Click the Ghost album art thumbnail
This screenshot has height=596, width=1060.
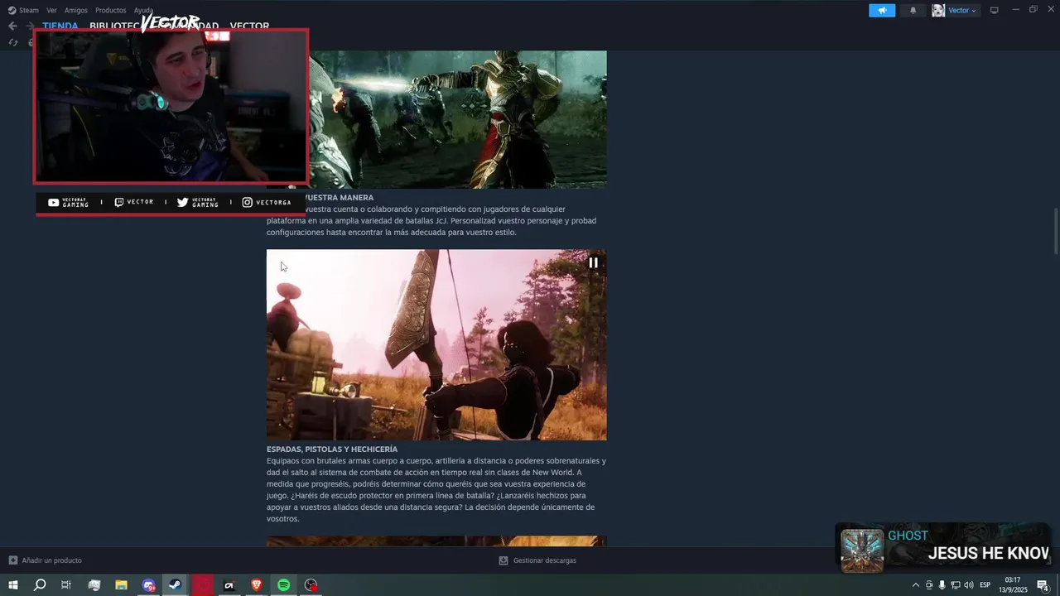[862, 550]
